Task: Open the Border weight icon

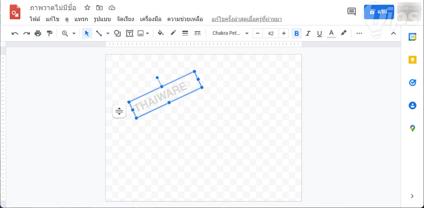Action: tap(185, 33)
